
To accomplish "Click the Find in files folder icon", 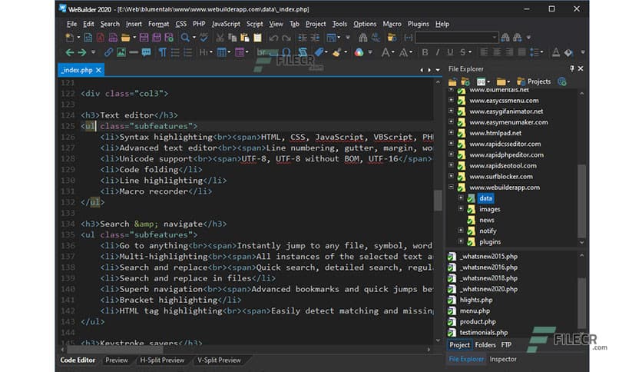I will [x=392, y=38].
